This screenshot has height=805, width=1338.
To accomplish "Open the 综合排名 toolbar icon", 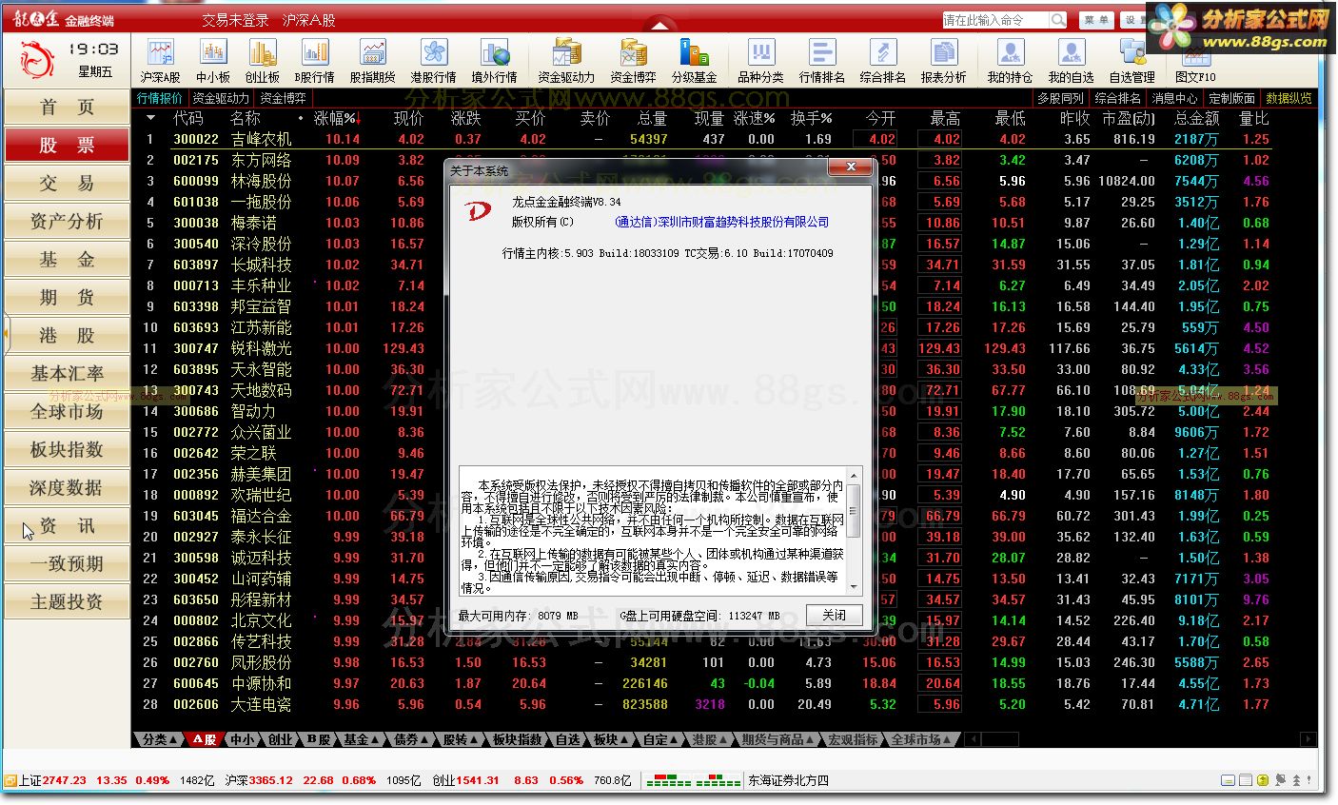I will click(x=882, y=60).
